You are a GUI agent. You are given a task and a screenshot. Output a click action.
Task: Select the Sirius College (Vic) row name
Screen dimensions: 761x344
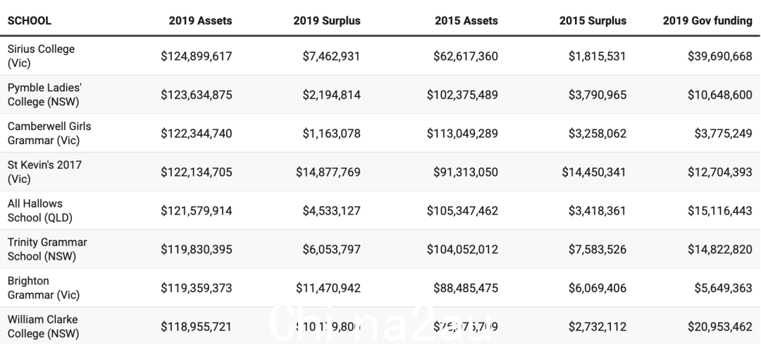point(42,56)
